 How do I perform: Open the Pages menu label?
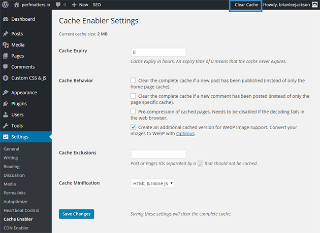click(18, 56)
